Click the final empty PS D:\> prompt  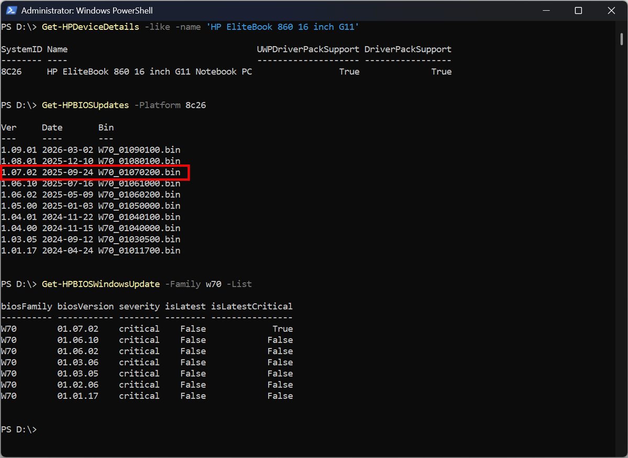(x=19, y=430)
